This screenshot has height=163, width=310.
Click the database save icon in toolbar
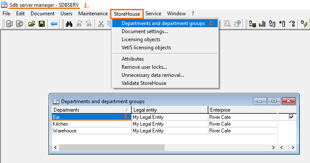click(252, 24)
